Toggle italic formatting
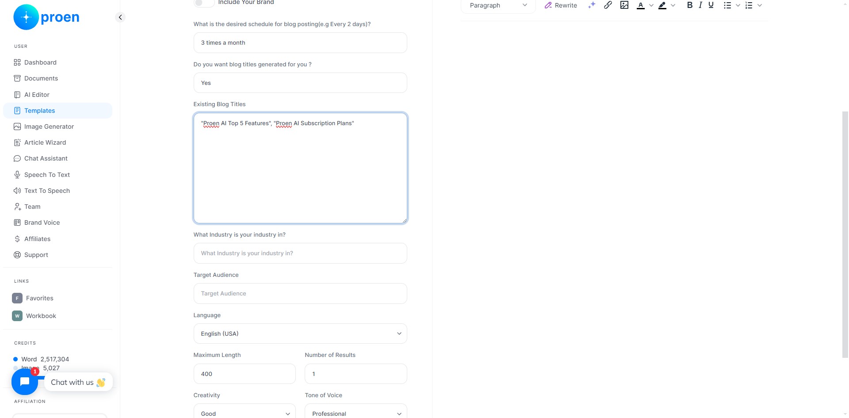The height and width of the screenshot is (418, 849). [700, 5]
